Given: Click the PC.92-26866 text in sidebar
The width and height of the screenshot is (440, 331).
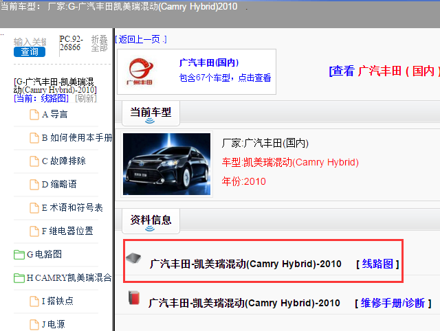Looking at the screenshot, I should click(71, 43).
